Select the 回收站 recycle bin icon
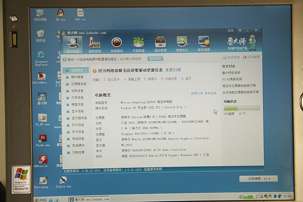The height and width of the screenshot is (202, 303). [x=41, y=36]
